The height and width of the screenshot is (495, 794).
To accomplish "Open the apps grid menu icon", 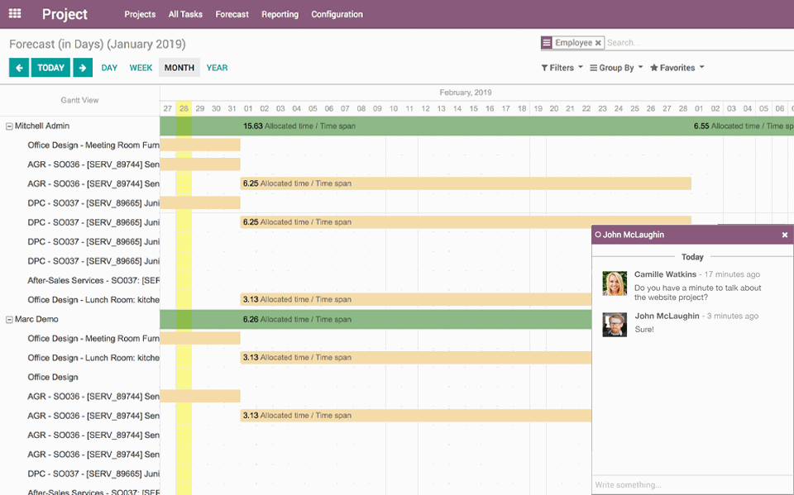I will tap(15, 14).
